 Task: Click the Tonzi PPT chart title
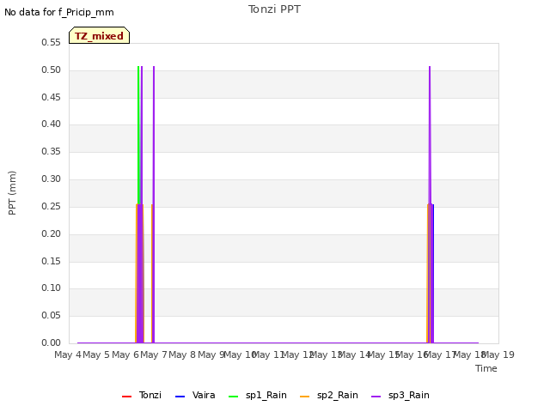click(274, 9)
